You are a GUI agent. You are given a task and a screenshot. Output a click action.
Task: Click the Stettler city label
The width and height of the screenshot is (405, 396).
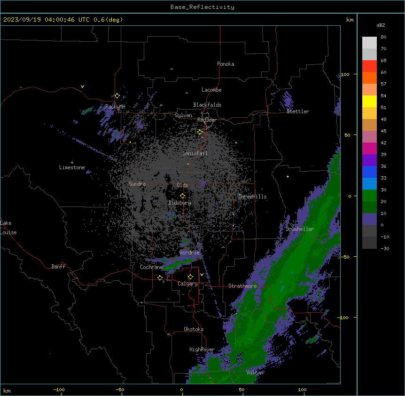tap(298, 111)
